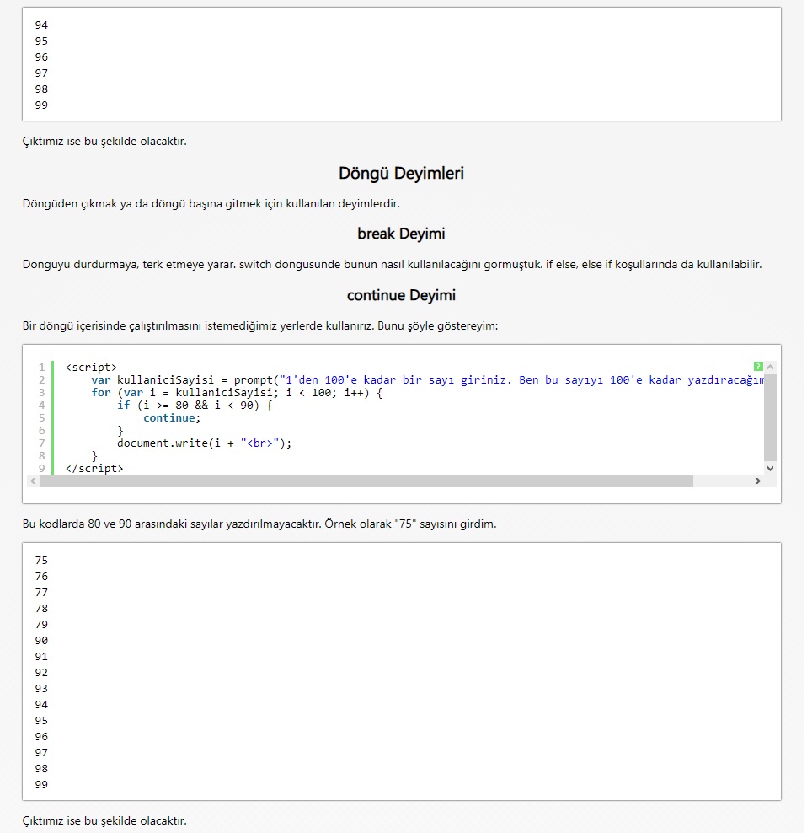Click the 'var kullaniciSayisi = prompt' code line
The width and height of the screenshot is (807, 833).
click(427, 380)
